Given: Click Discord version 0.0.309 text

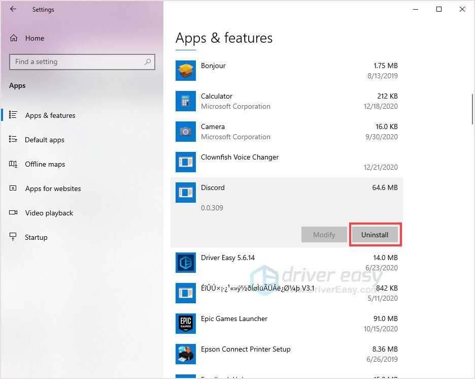Looking at the screenshot, I should click(x=212, y=208).
